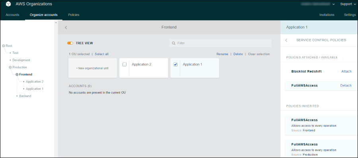
Task: Click in the Filter search field
Action: [x=220, y=43]
